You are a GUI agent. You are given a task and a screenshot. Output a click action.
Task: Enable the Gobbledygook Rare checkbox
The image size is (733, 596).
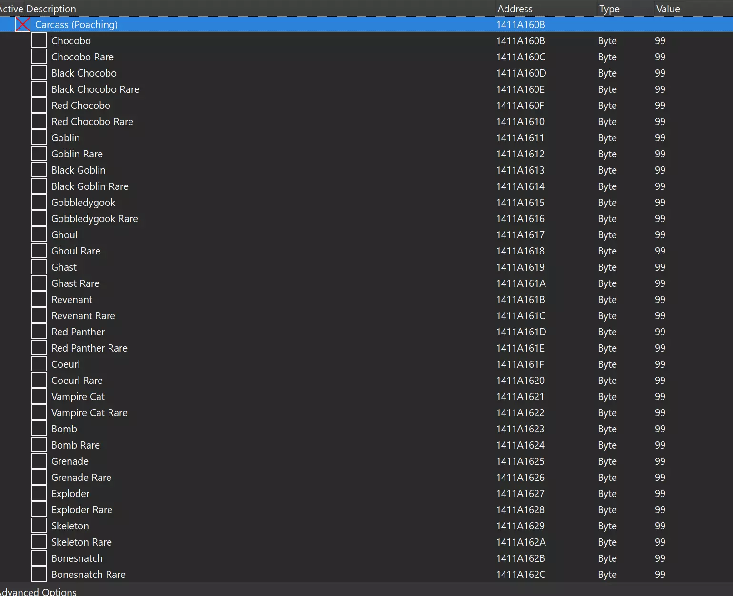(x=39, y=218)
